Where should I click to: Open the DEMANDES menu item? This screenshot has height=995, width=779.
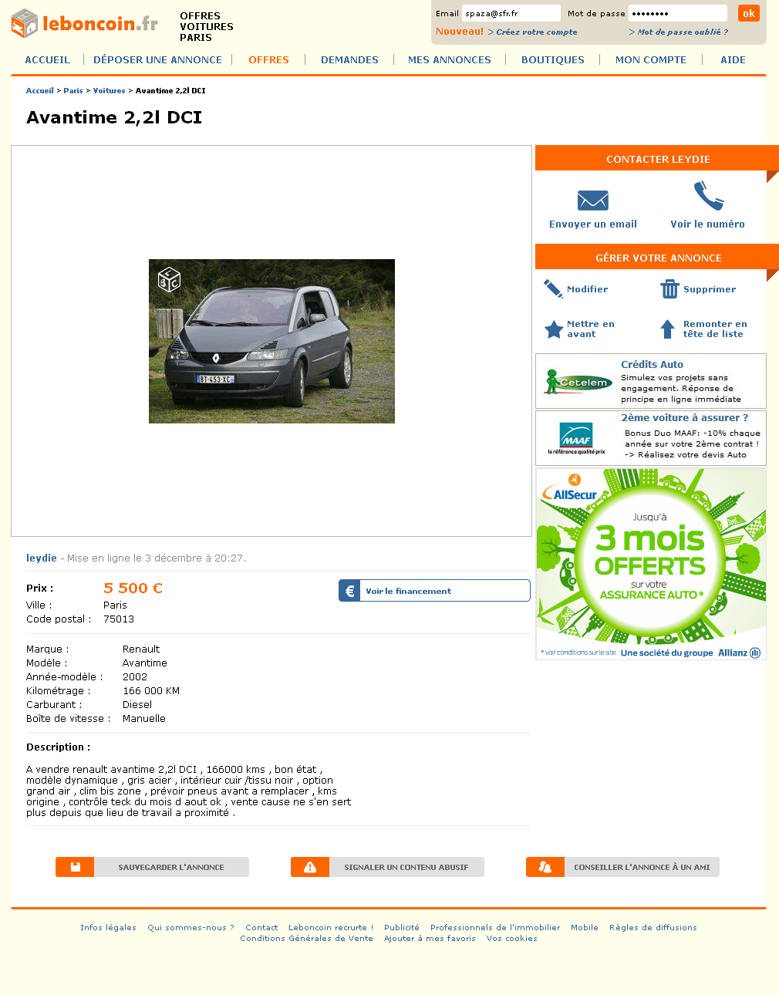(x=349, y=59)
